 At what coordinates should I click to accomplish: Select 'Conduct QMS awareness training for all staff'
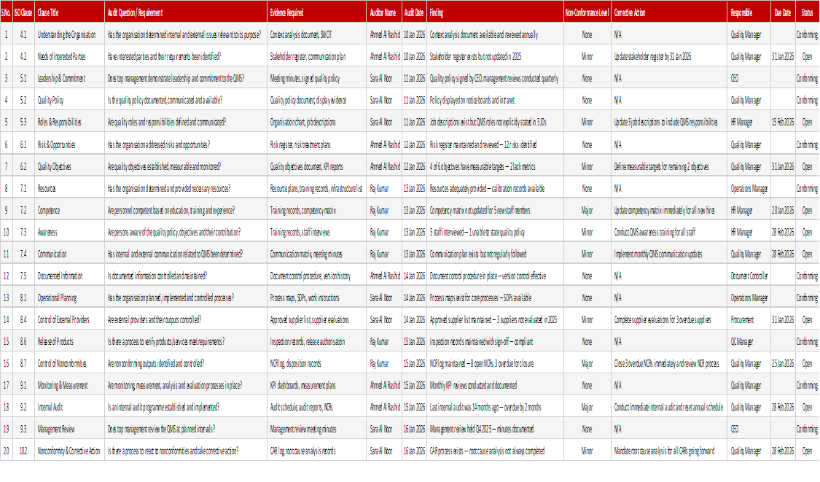(x=669, y=232)
